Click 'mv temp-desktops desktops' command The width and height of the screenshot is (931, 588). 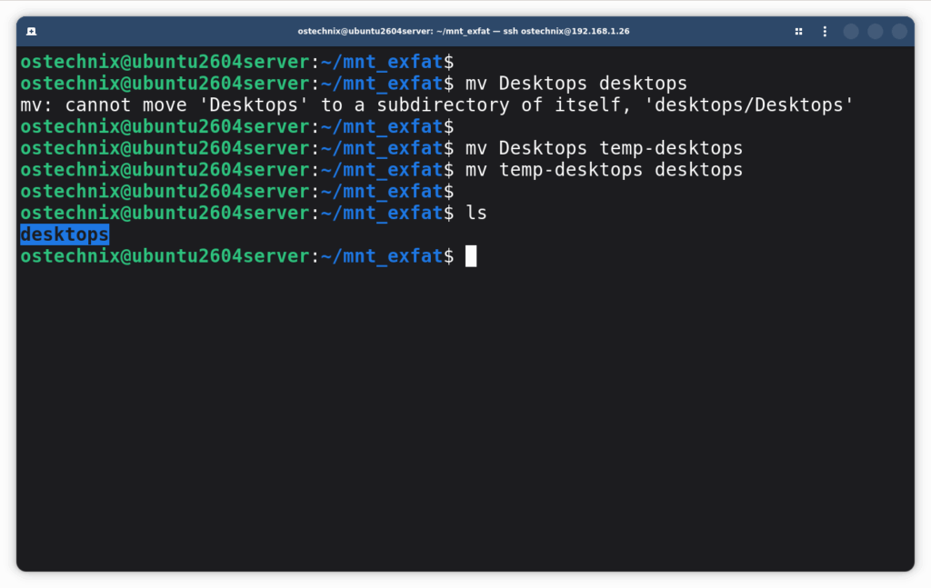(604, 170)
